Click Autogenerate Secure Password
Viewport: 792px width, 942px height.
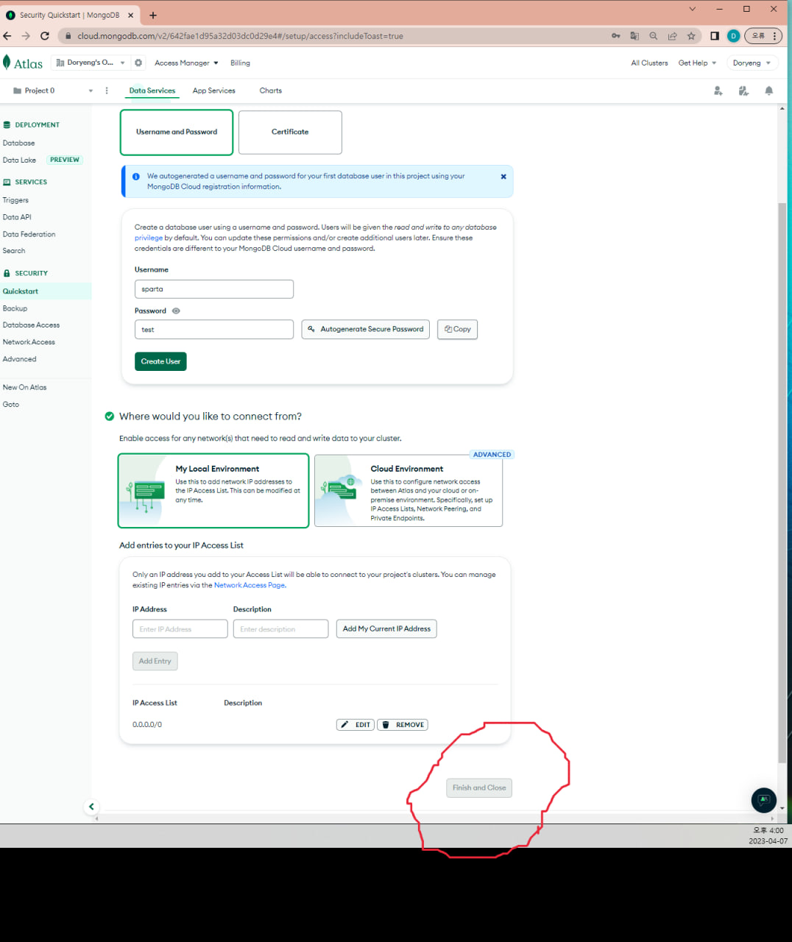point(365,329)
